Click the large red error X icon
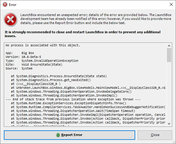Screen dimensions: 176x144 (11, 19)
